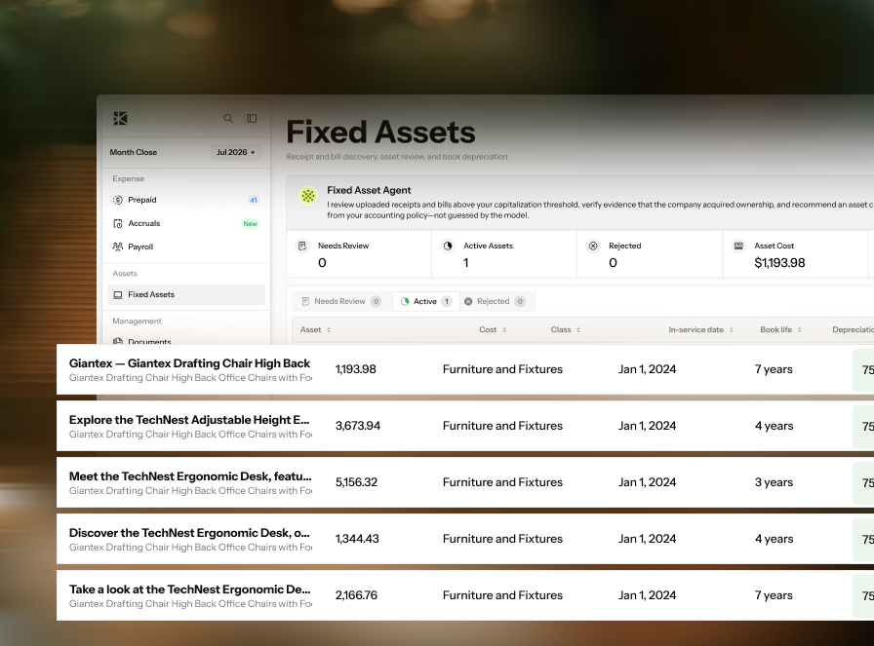Click the Rejected card circled-x icon

coord(593,246)
